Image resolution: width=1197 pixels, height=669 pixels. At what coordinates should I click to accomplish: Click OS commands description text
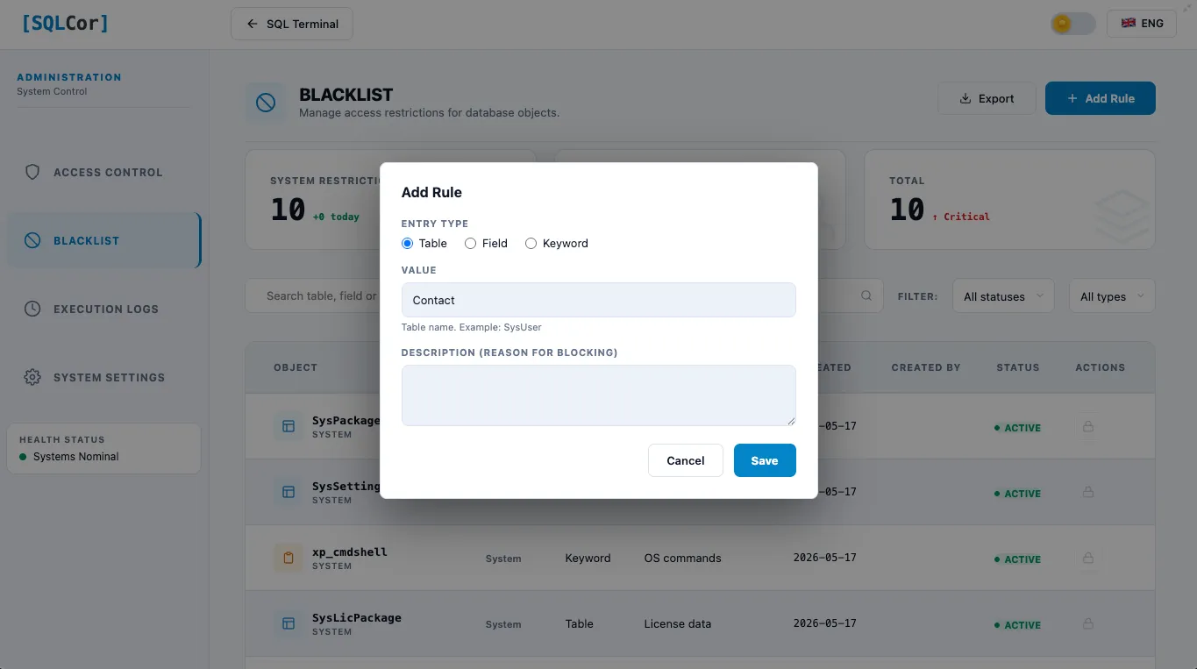pos(682,558)
